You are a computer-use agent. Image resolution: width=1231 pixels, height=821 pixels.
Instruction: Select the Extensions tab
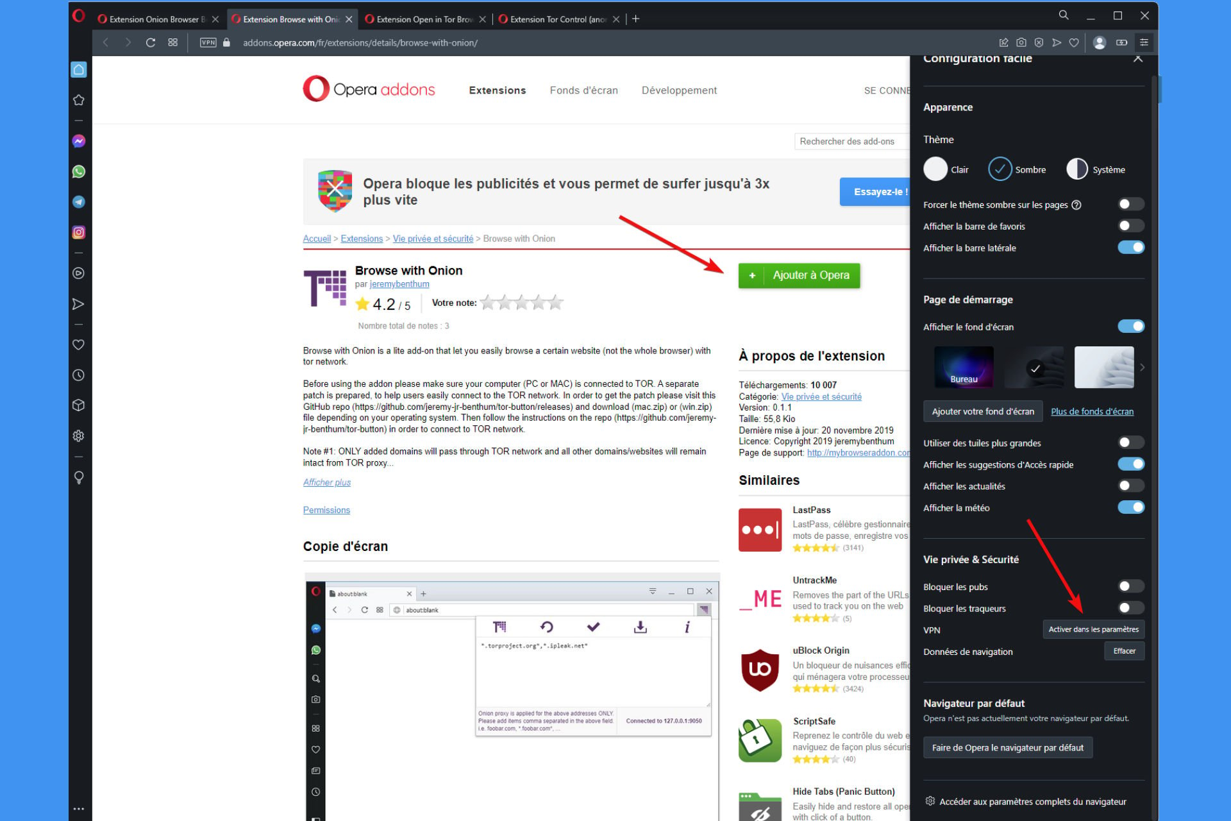[496, 90]
